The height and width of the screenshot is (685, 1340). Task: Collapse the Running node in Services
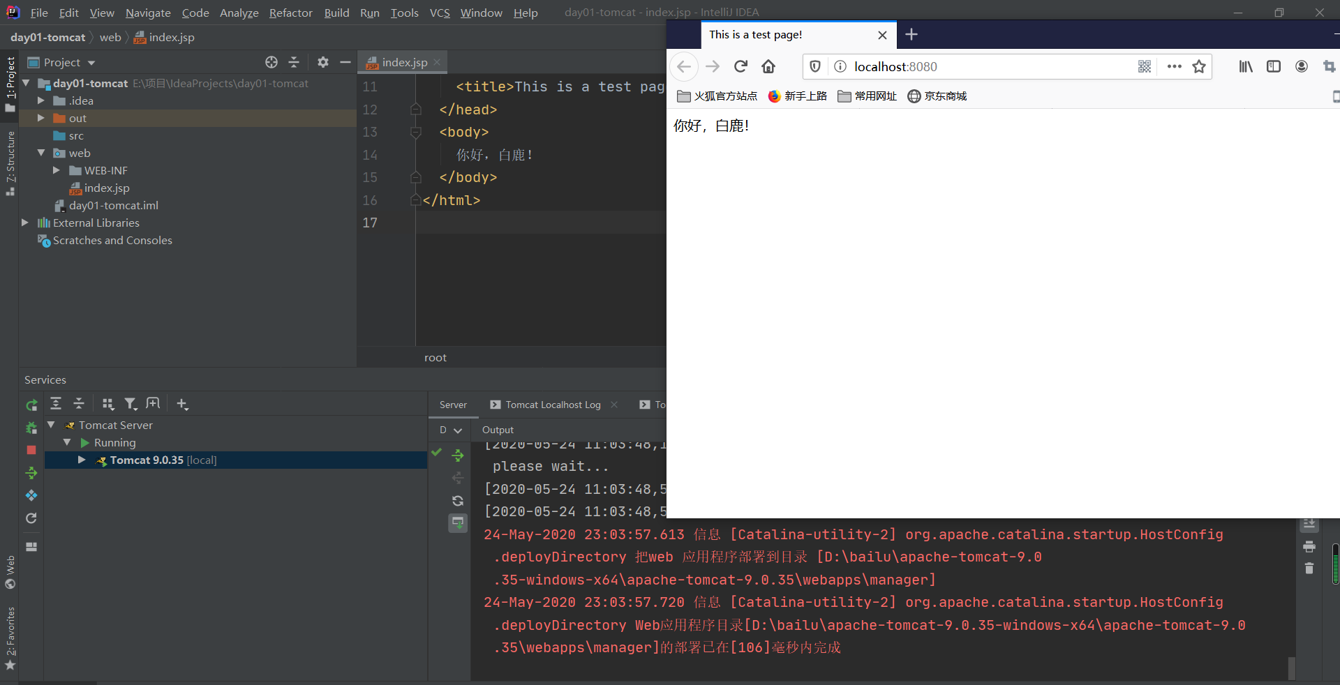67,442
